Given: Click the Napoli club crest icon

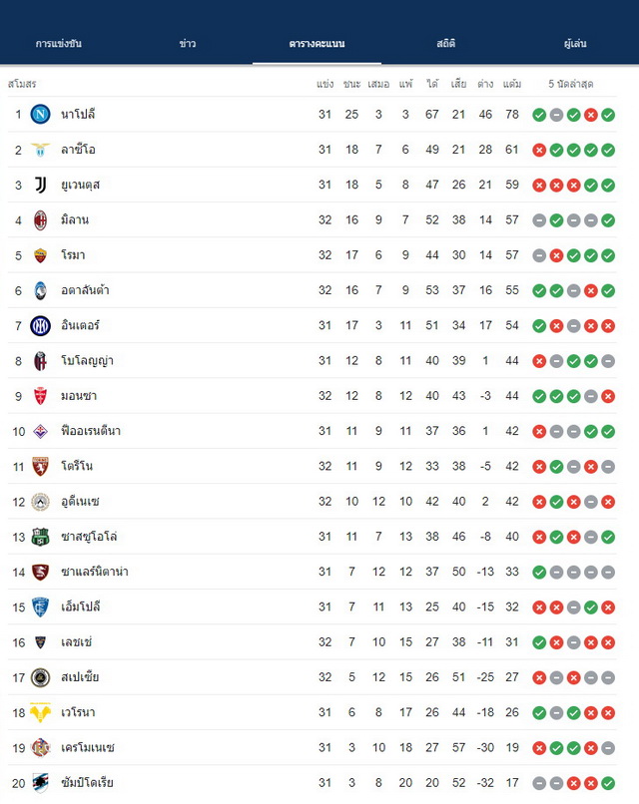Looking at the screenshot, I should click(x=40, y=115).
